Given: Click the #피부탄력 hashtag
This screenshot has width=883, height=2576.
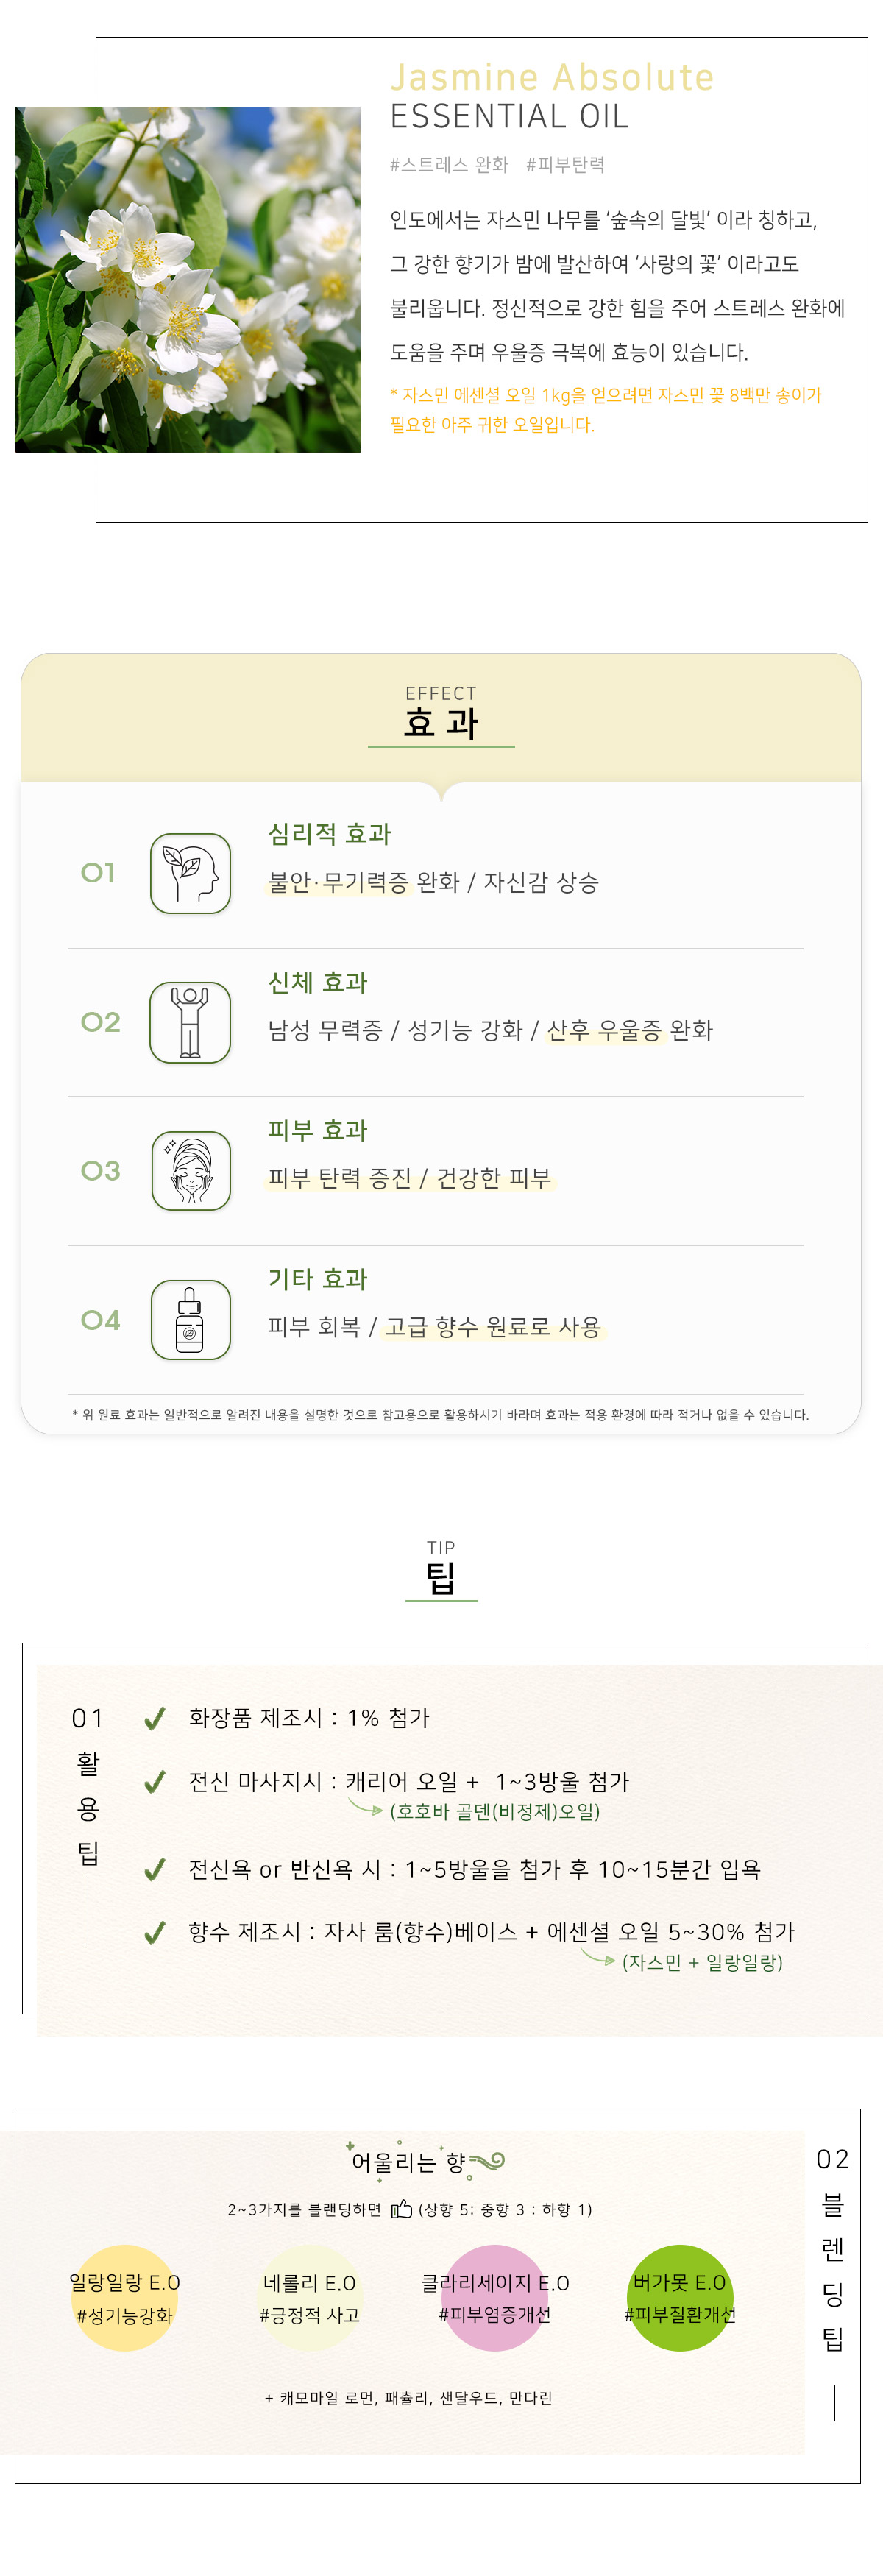Looking at the screenshot, I should pyautogui.click(x=566, y=165).
